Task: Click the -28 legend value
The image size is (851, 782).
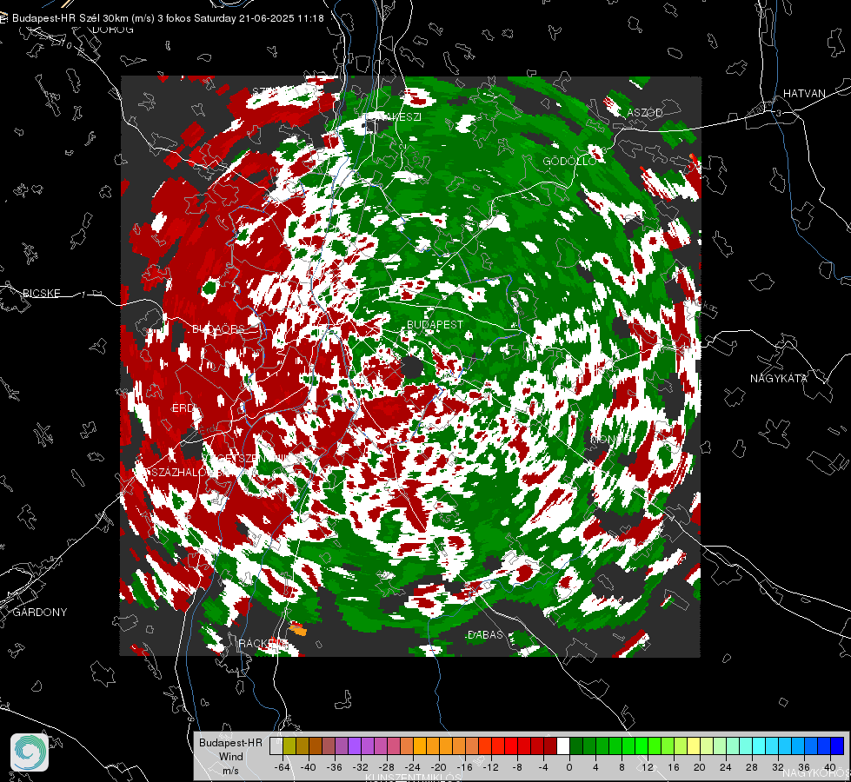Action: (x=387, y=767)
